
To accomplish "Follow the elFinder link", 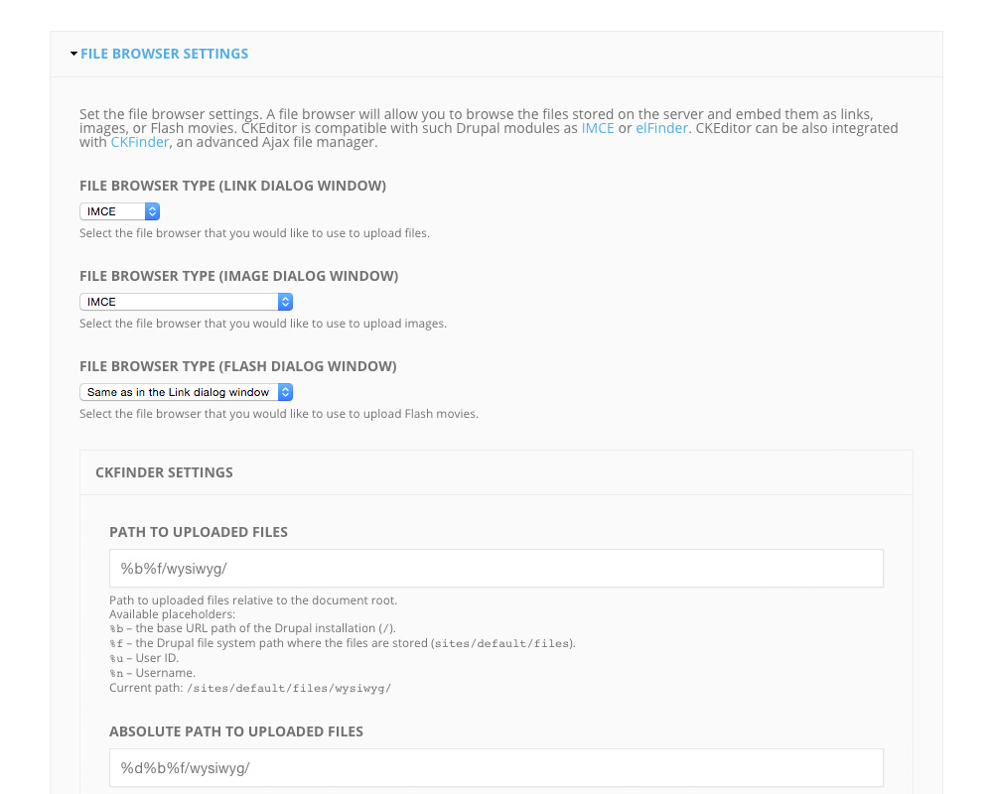I will pyautogui.click(x=661, y=128).
